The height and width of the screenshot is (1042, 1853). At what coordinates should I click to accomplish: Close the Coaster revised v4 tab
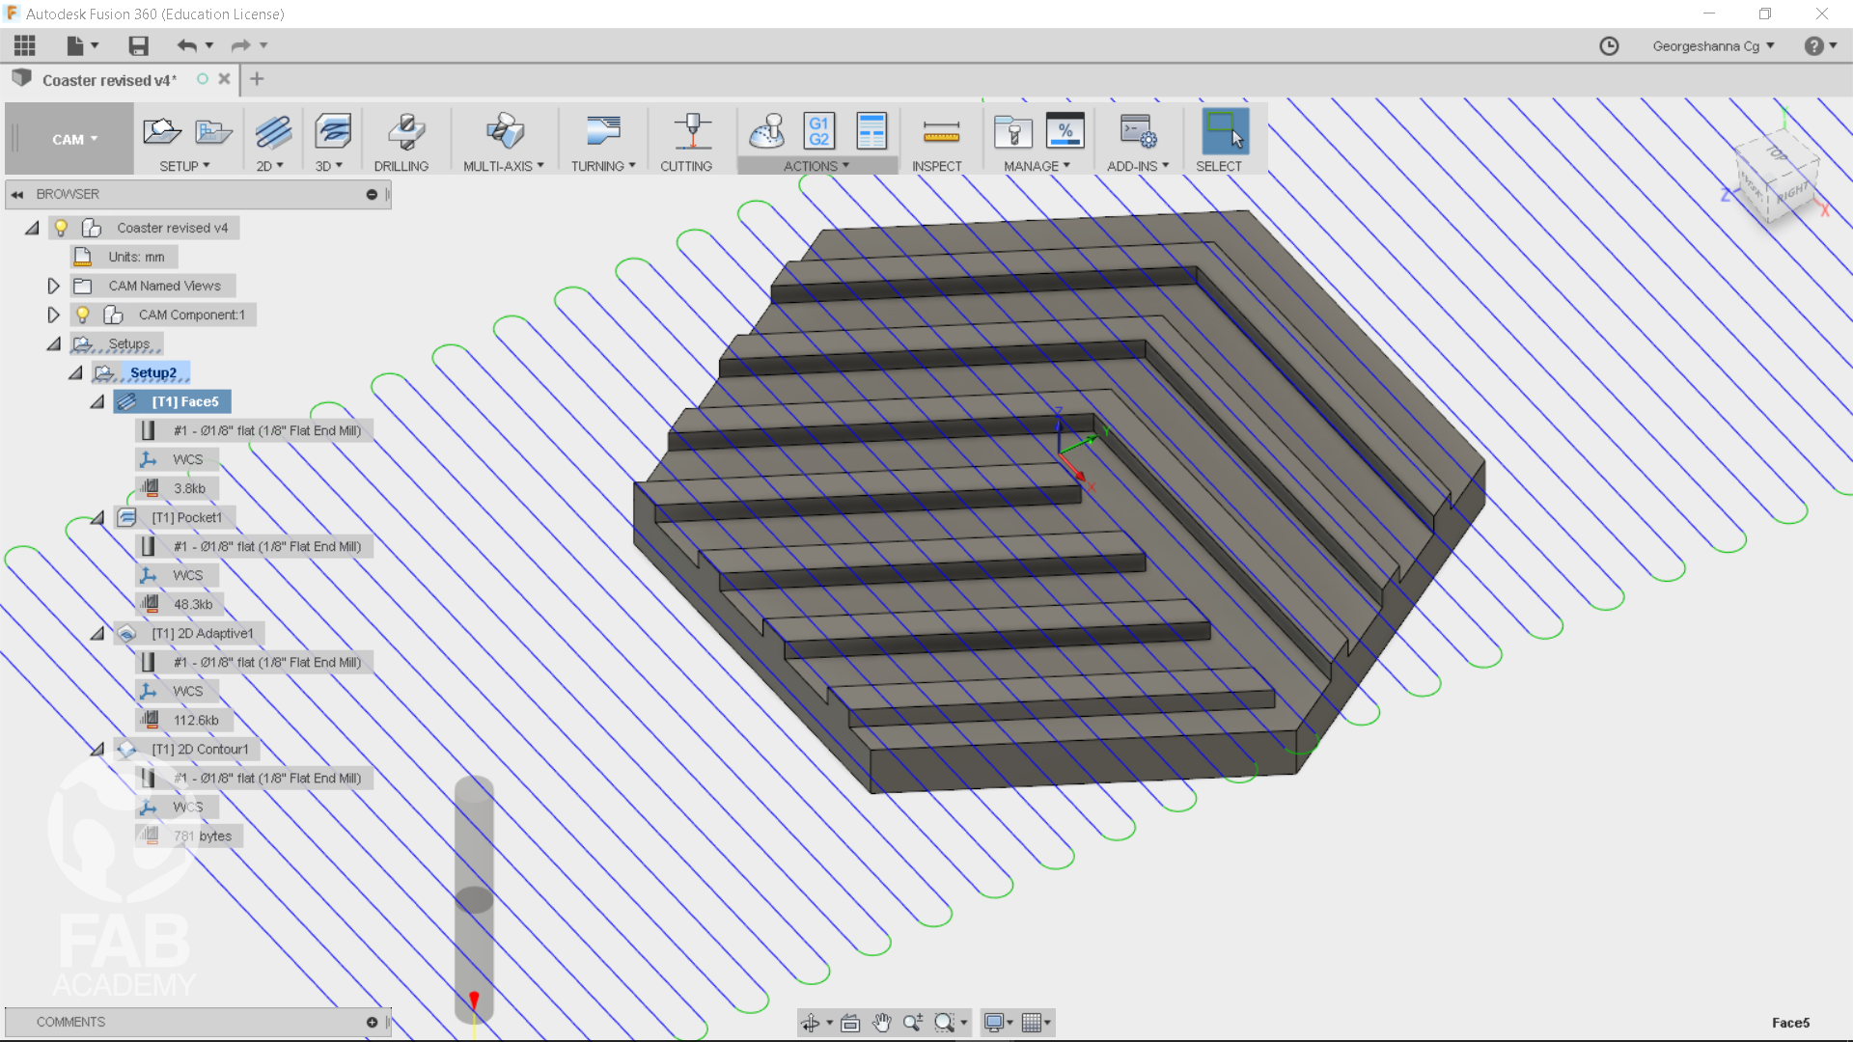tap(224, 79)
